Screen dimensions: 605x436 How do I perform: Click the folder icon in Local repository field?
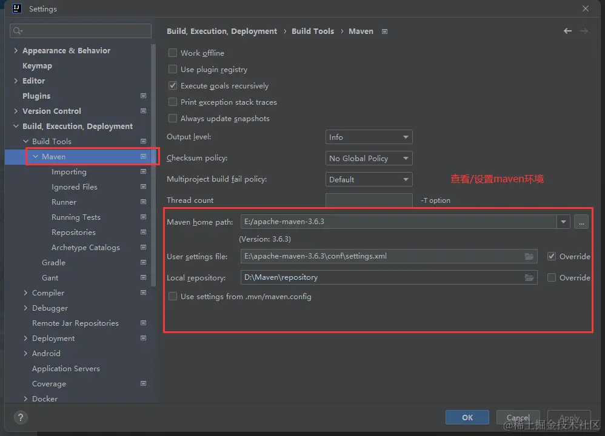[x=529, y=277]
